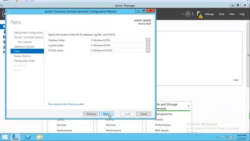Hide the Server Manager welcome tile
This screenshot has width=250, height=141.
[x=236, y=80]
